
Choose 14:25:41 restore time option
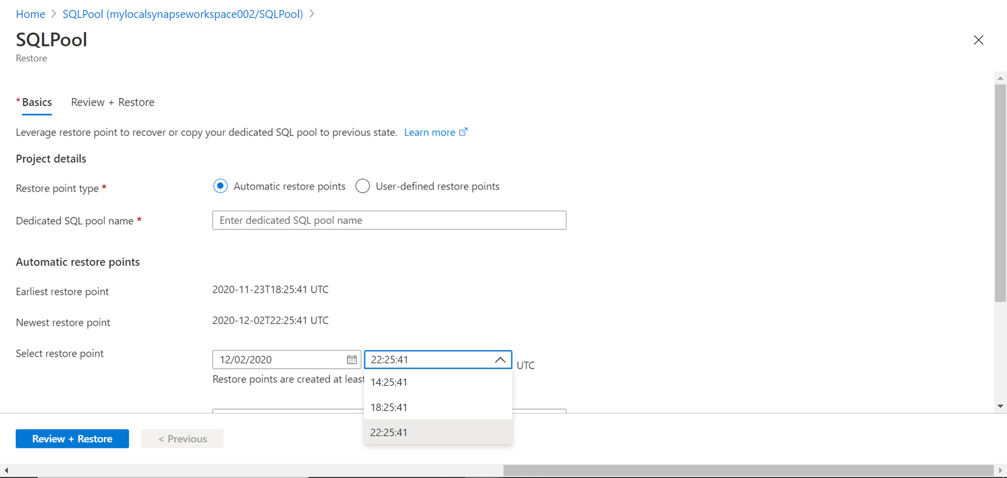(389, 382)
